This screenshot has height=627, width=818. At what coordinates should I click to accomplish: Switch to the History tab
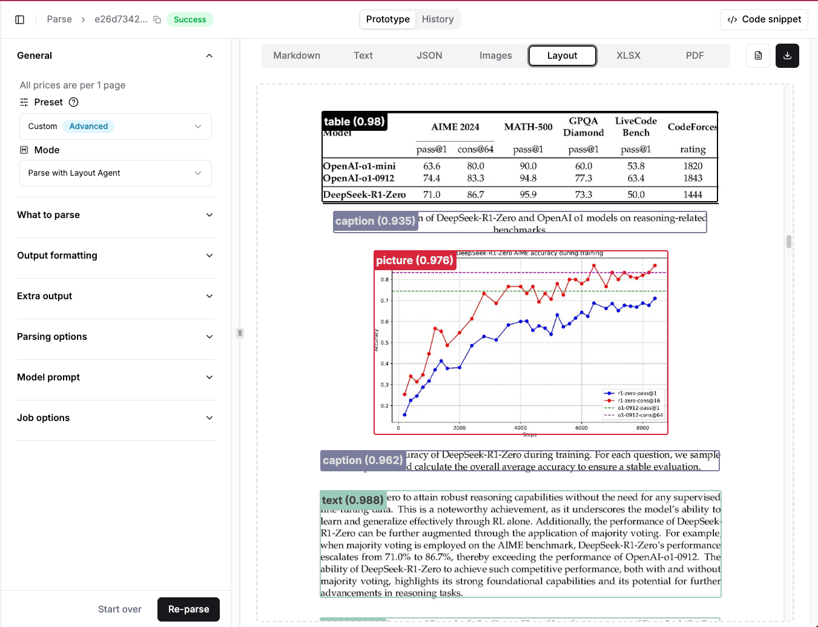pyautogui.click(x=438, y=19)
